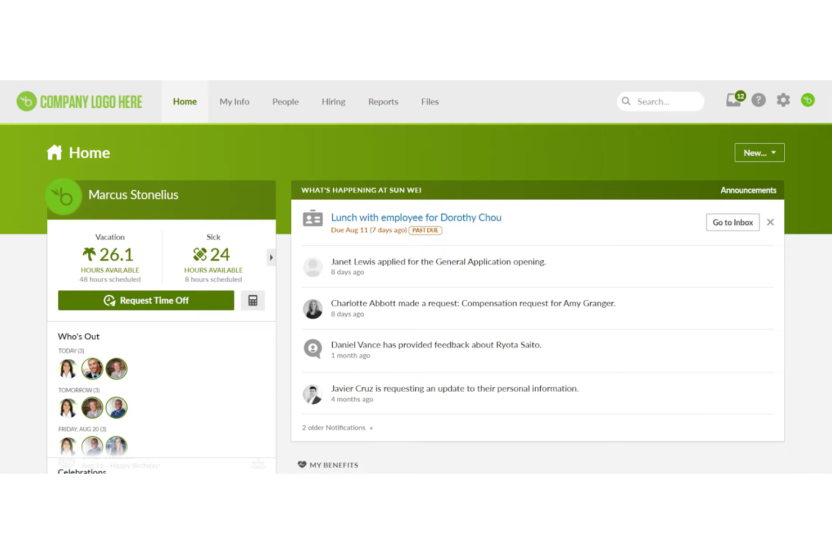Click the Company Logo Here image

click(80, 101)
